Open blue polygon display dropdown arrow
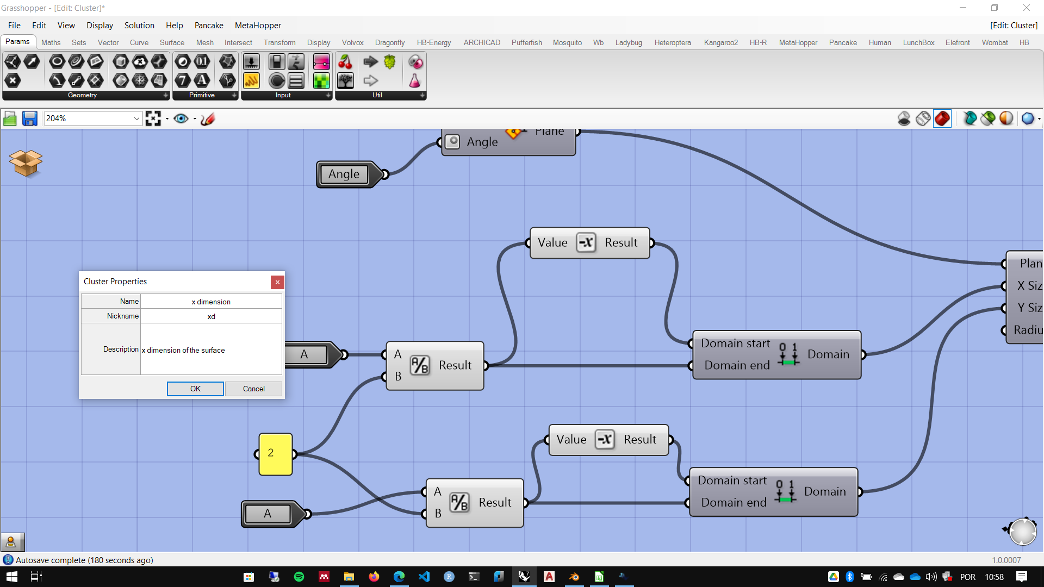1044x587 pixels. tap(1039, 118)
